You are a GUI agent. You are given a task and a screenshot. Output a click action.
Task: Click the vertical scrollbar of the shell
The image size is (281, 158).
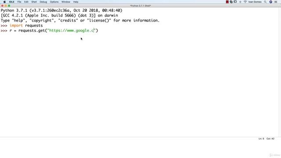click(x=280, y=72)
